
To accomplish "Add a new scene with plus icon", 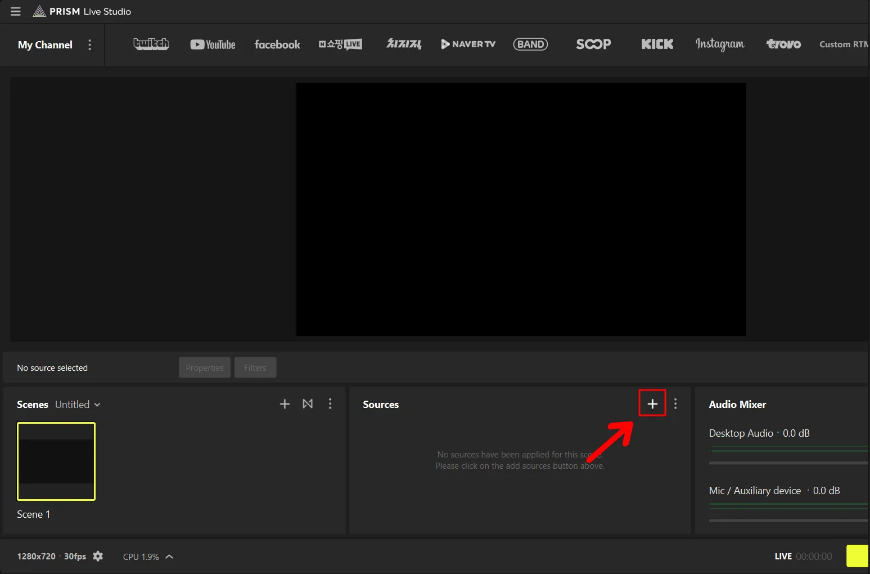I will pos(285,404).
